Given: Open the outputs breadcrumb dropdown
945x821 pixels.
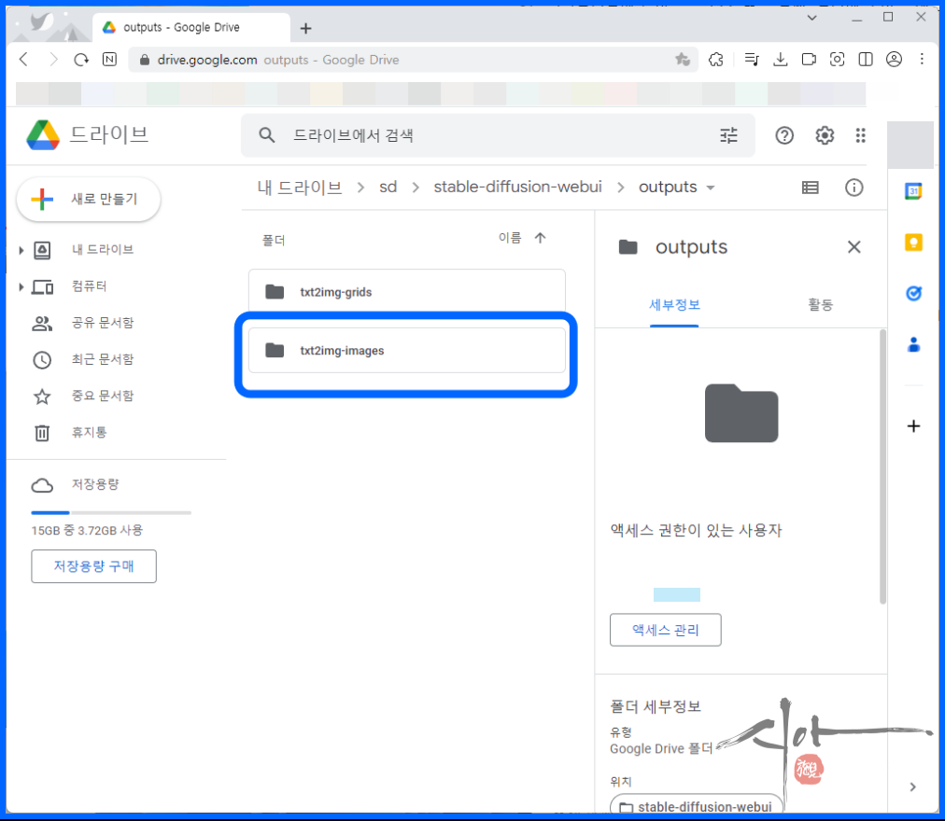Looking at the screenshot, I should pyautogui.click(x=711, y=188).
